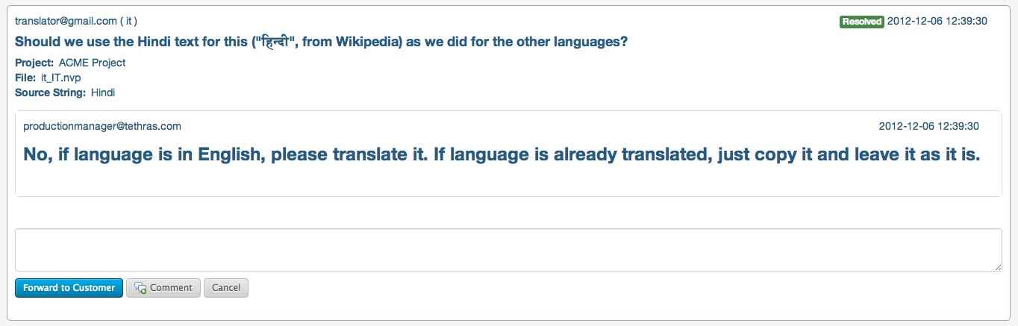
Task: Click the reply's timestamp in the answer box
Action: pyautogui.click(x=929, y=126)
